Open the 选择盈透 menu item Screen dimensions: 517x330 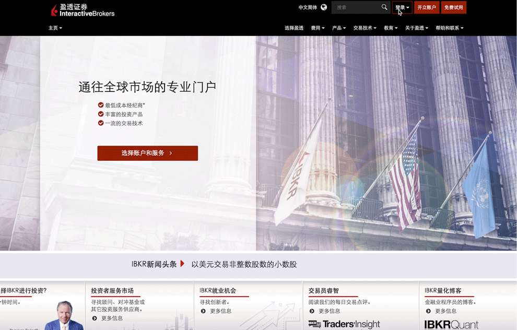[x=294, y=28]
